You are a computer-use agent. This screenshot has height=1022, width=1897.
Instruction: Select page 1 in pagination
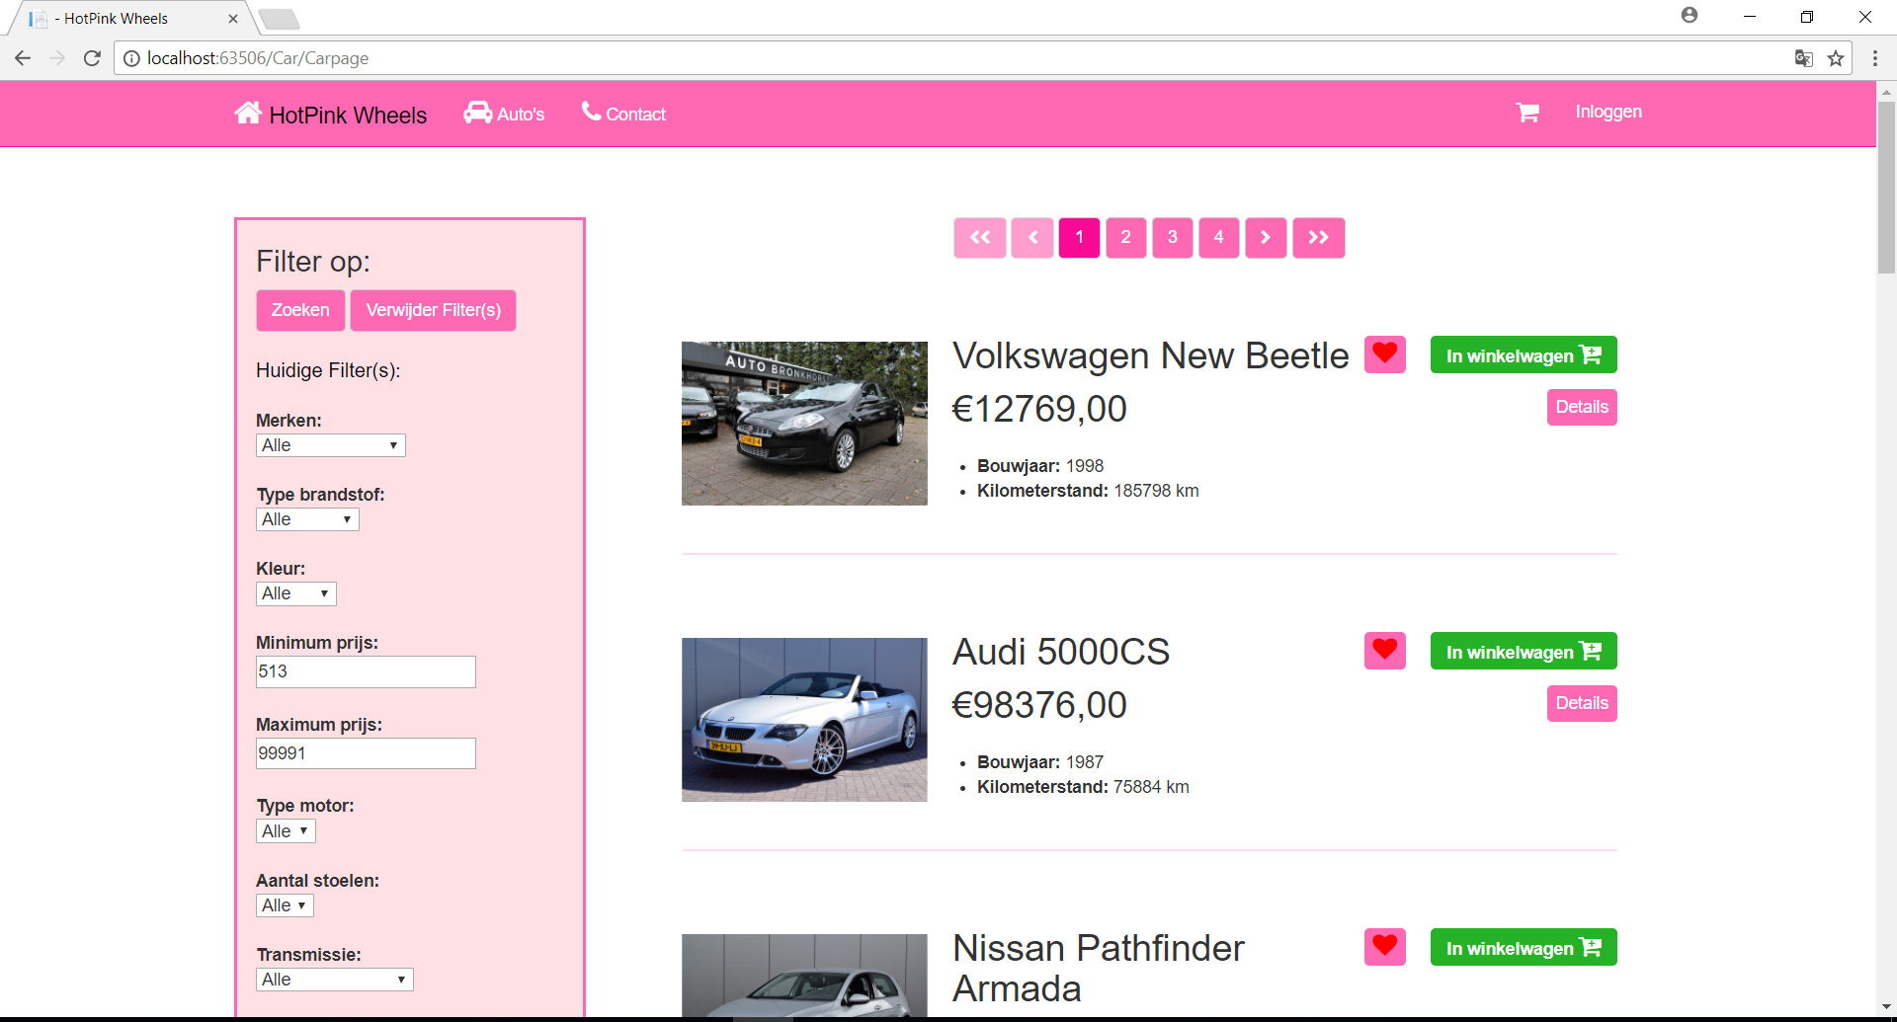tap(1079, 237)
